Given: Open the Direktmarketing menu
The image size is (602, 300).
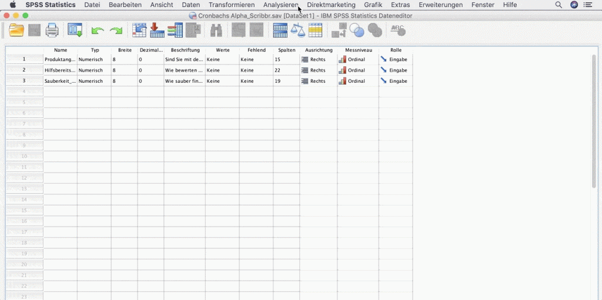Looking at the screenshot, I should (x=331, y=5).
